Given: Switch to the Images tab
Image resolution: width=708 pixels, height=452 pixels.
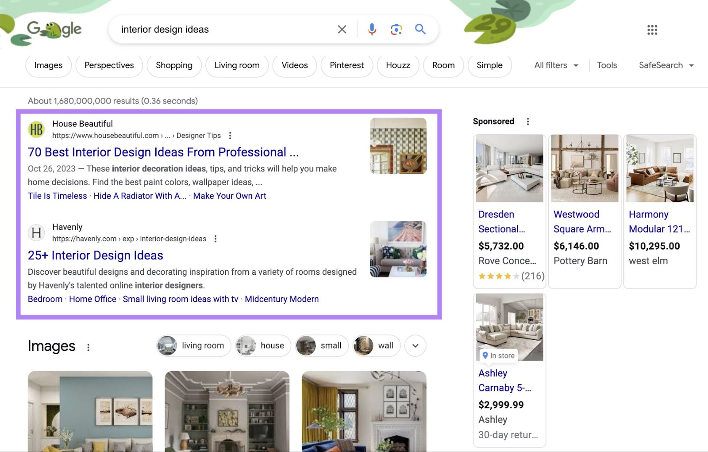Looking at the screenshot, I should tap(48, 65).
